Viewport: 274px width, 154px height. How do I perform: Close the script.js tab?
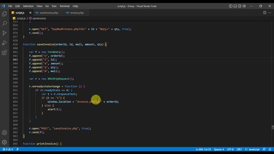pos(30,12)
